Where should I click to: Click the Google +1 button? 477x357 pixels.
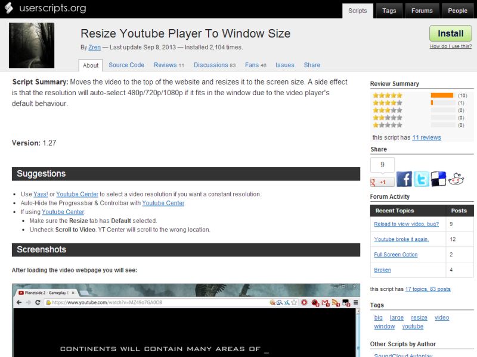[382, 182]
